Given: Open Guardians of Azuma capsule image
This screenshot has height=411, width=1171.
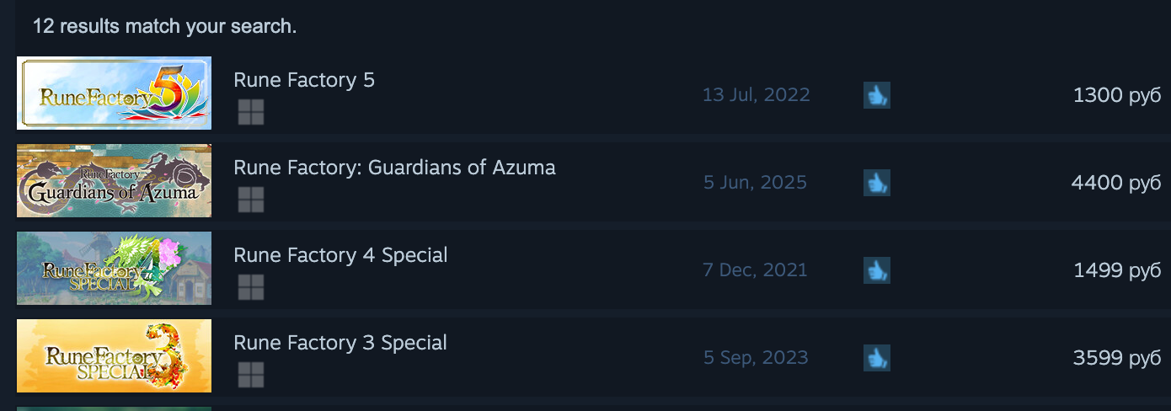Looking at the screenshot, I should (x=114, y=181).
